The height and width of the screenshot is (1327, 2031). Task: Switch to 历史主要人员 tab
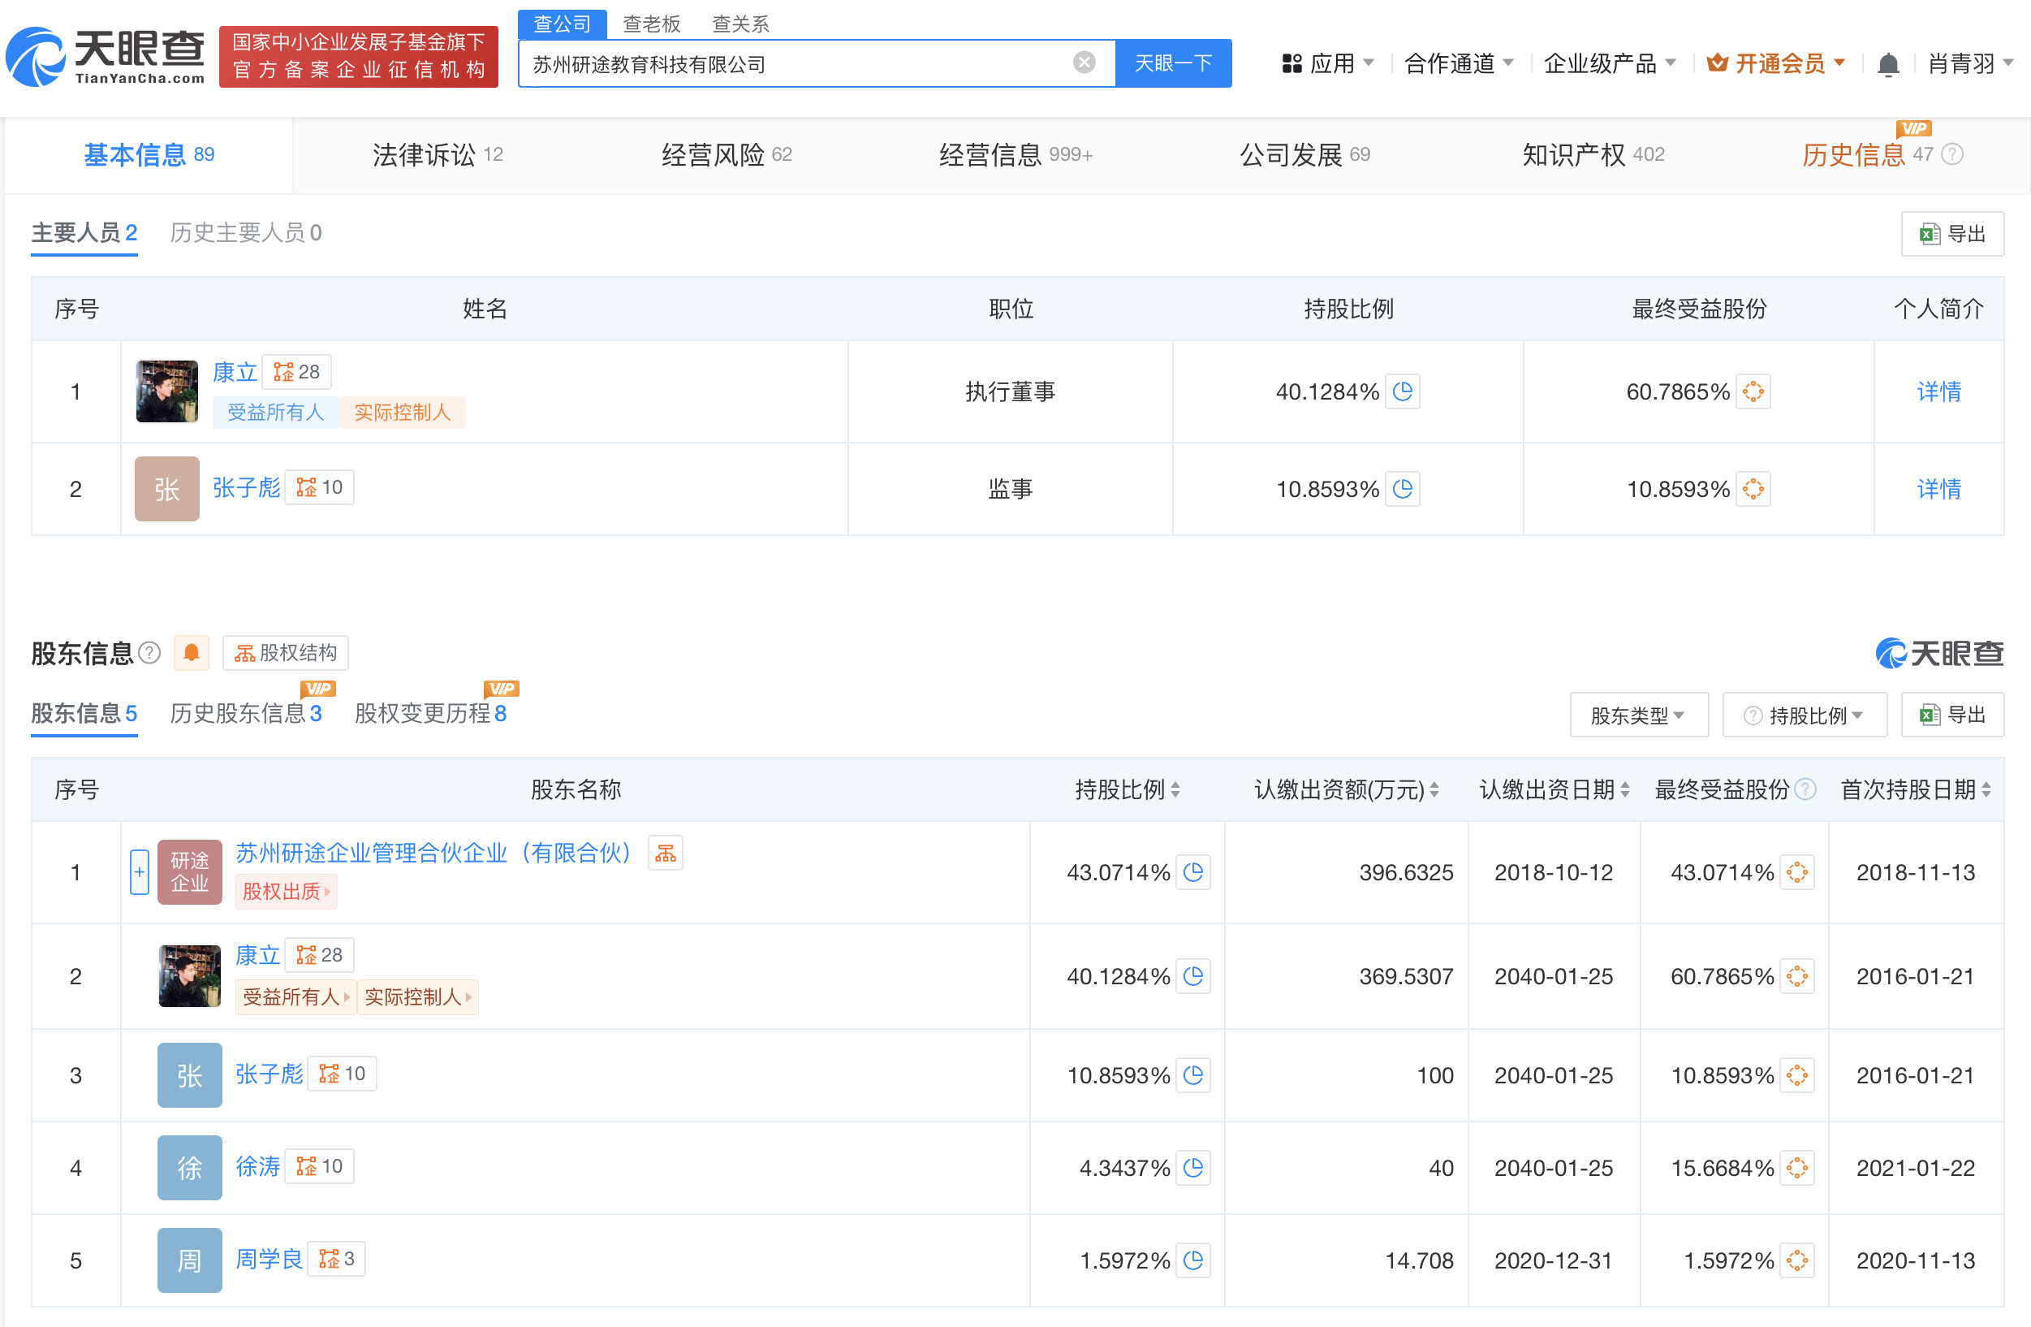[x=246, y=232]
